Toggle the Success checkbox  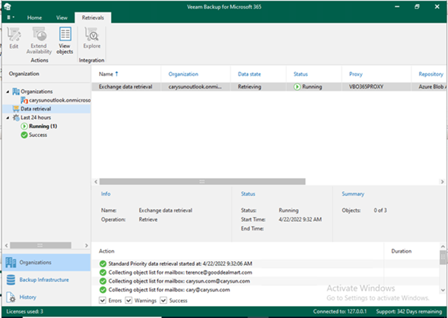click(x=163, y=300)
